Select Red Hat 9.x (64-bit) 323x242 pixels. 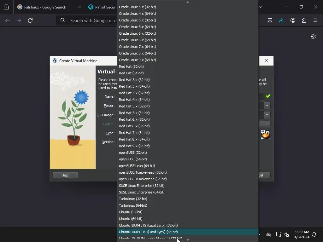pos(187,146)
